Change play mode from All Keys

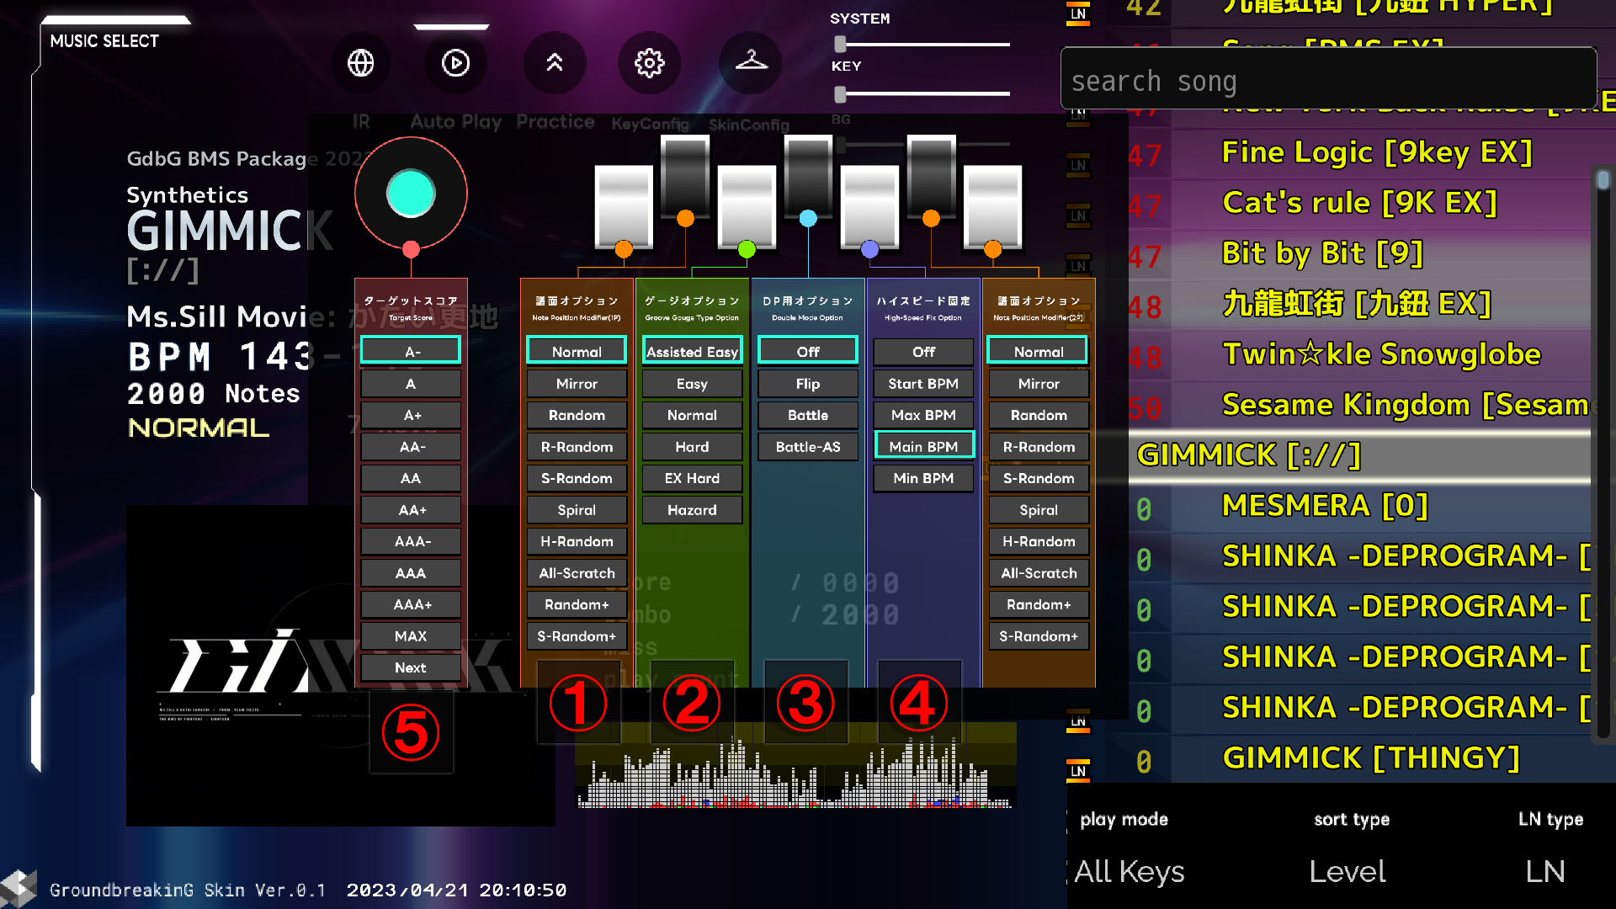coord(1129,871)
